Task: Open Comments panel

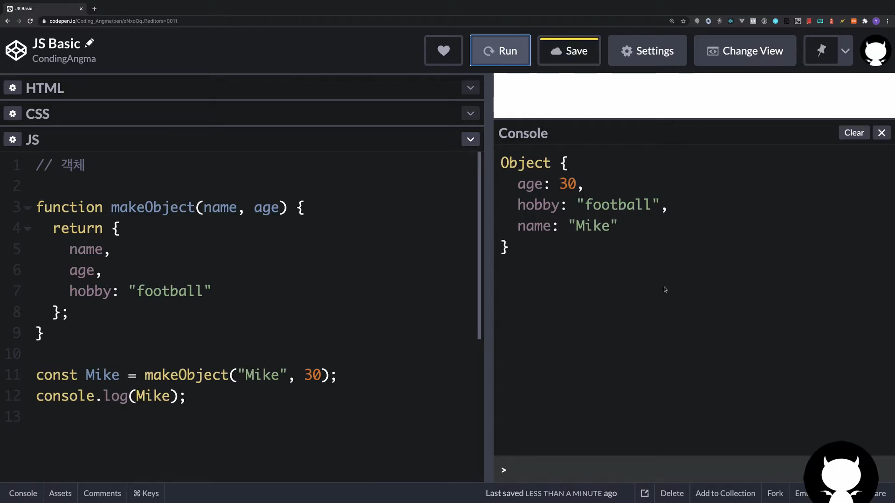Action: [102, 493]
